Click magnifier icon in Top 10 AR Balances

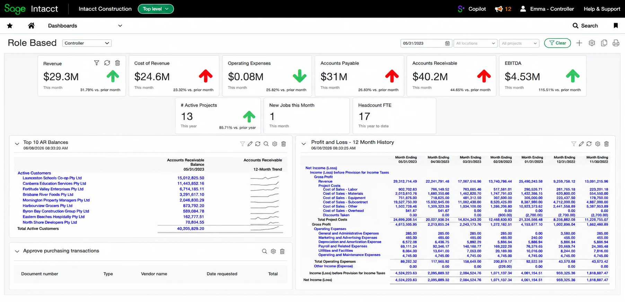[266, 144]
